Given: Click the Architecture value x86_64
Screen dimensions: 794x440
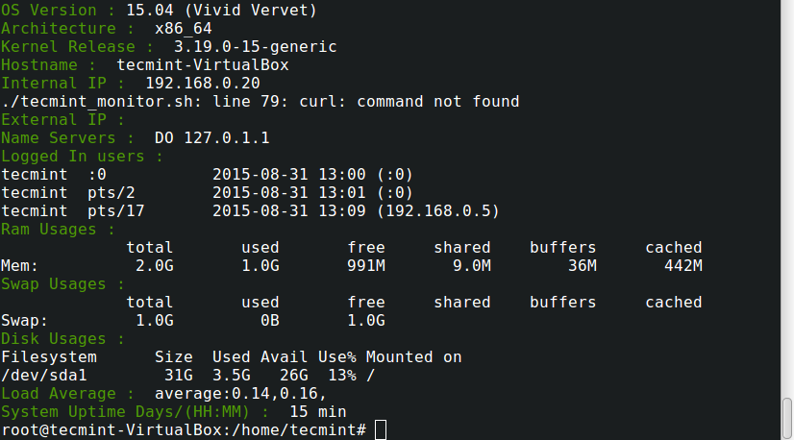Looking at the screenshot, I should coord(183,28).
